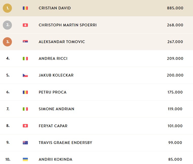Click the 200.000 chip count for Koleckar
The image size is (193, 164).
coord(175,75)
